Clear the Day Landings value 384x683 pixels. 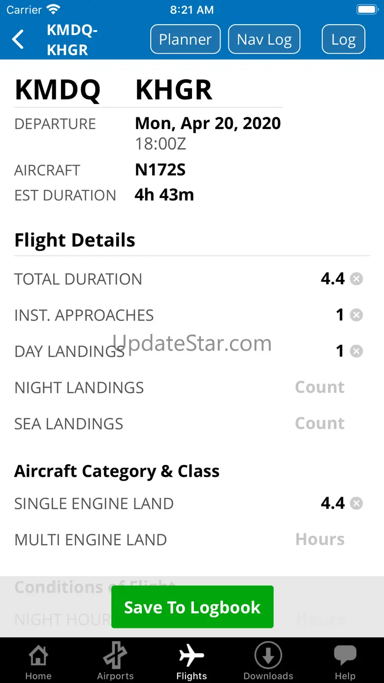point(356,351)
